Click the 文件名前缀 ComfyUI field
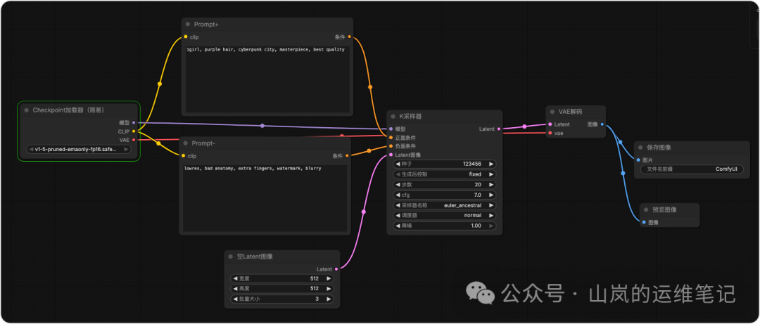760x324 pixels. (692, 169)
